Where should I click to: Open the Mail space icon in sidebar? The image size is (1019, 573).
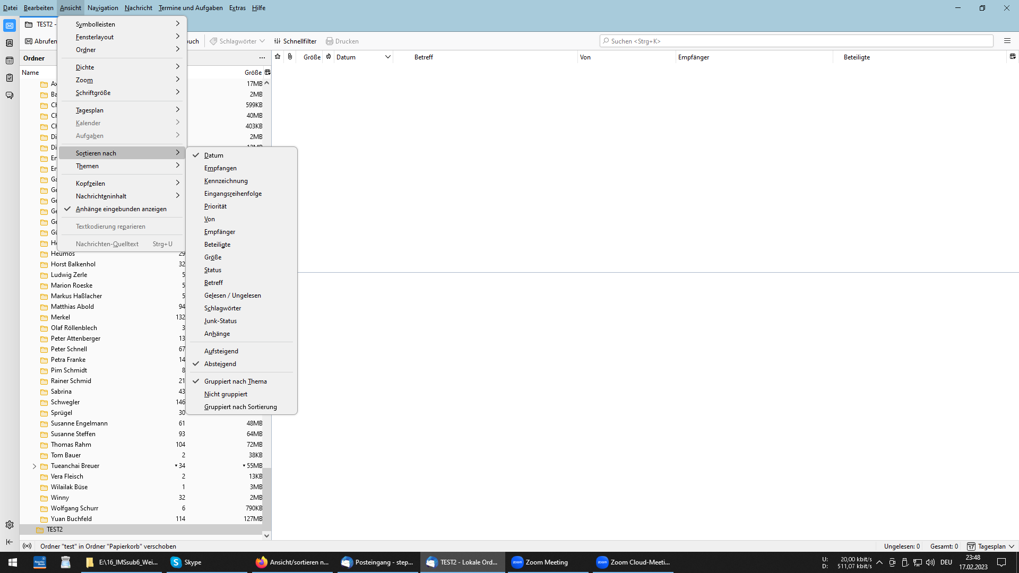(x=10, y=25)
